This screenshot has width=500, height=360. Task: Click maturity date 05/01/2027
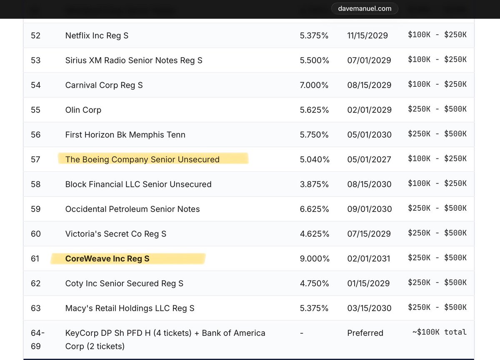[369, 159]
